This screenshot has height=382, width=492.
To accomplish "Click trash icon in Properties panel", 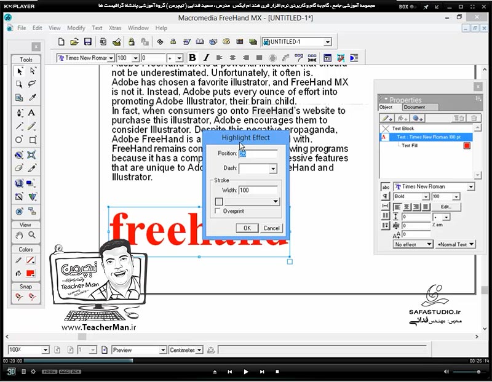I will (474, 118).
